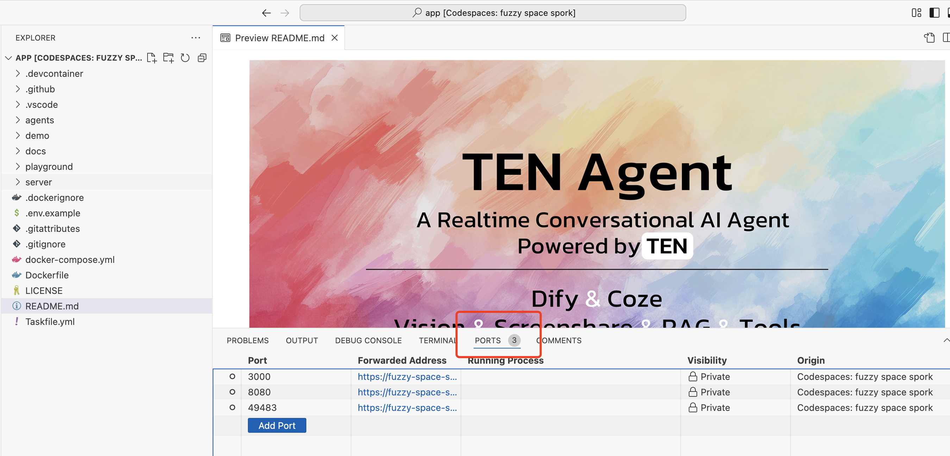
Task: Click the New Folder icon in Explorer
Action: pos(169,58)
